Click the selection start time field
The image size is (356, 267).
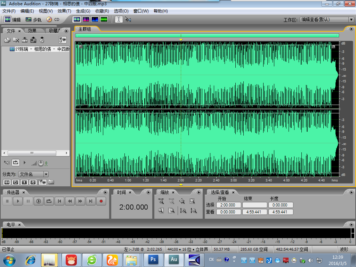click(x=229, y=205)
